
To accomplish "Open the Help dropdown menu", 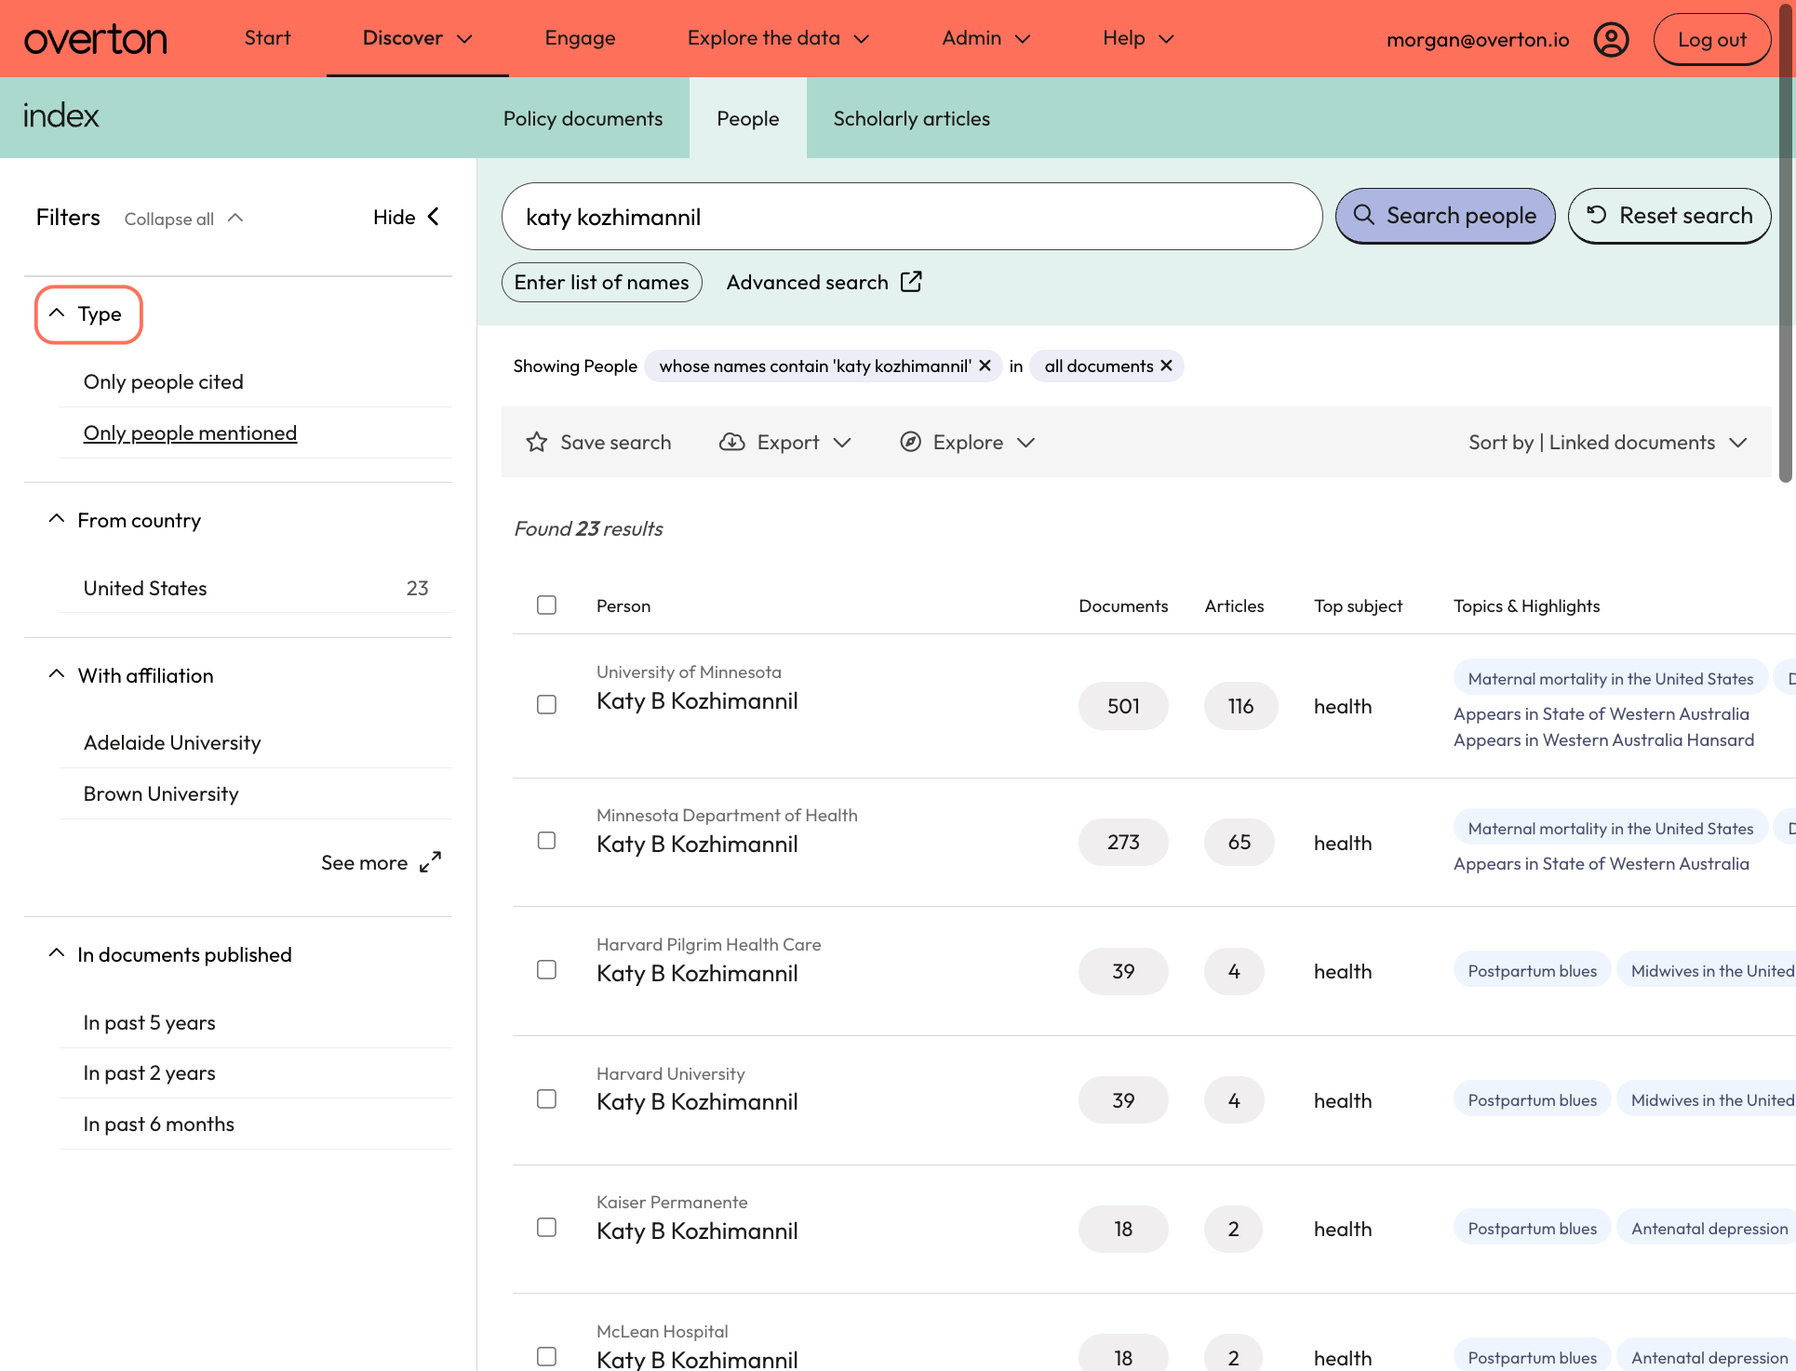I will 1138,38.
